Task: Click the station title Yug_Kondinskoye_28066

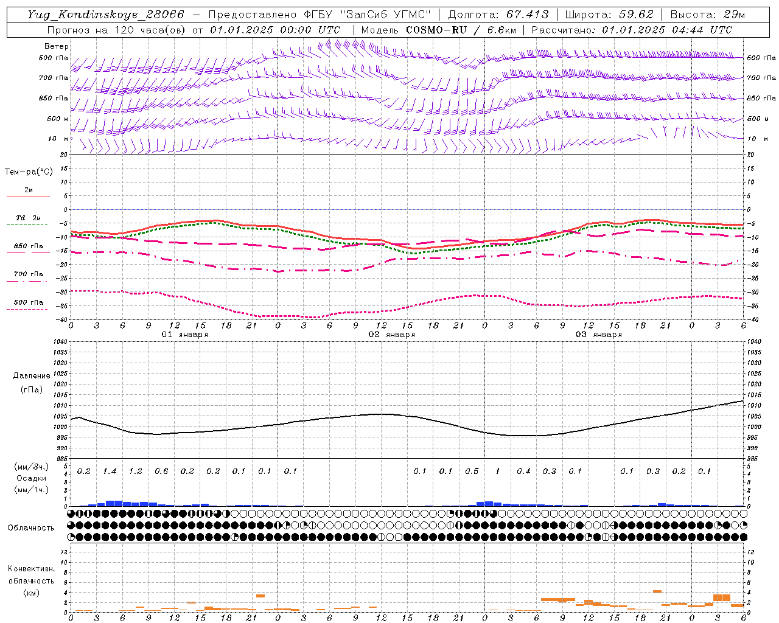Action: [x=105, y=15]
